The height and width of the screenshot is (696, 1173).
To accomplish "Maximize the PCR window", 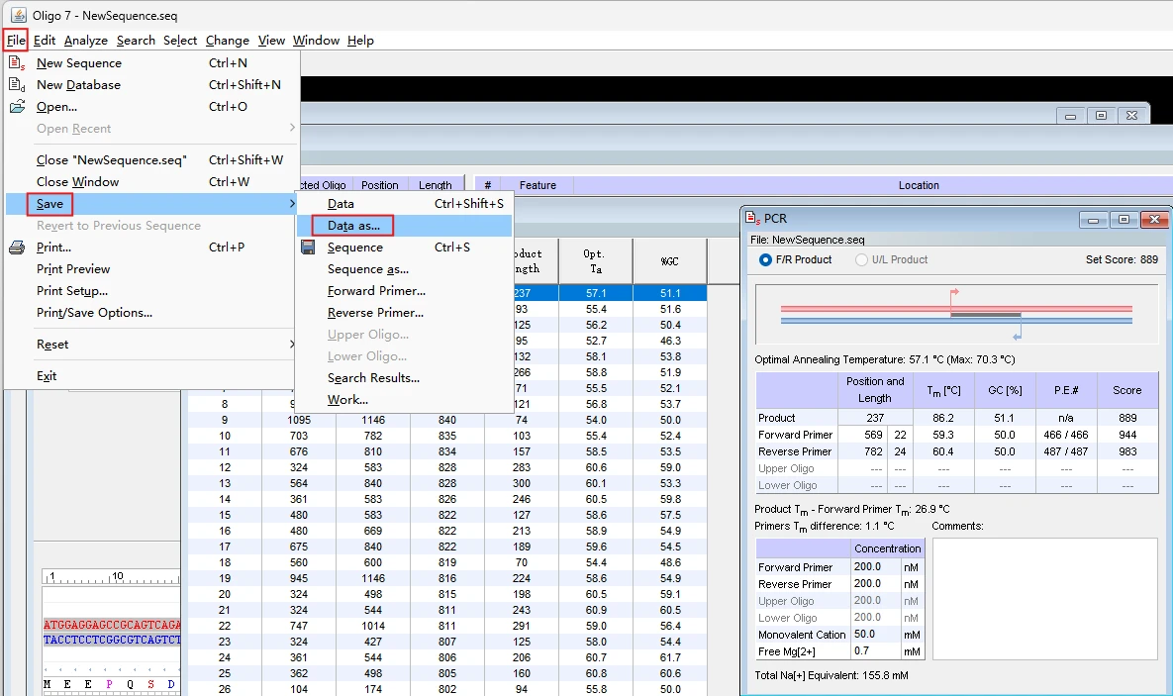I will click(x=1124, y=220).
